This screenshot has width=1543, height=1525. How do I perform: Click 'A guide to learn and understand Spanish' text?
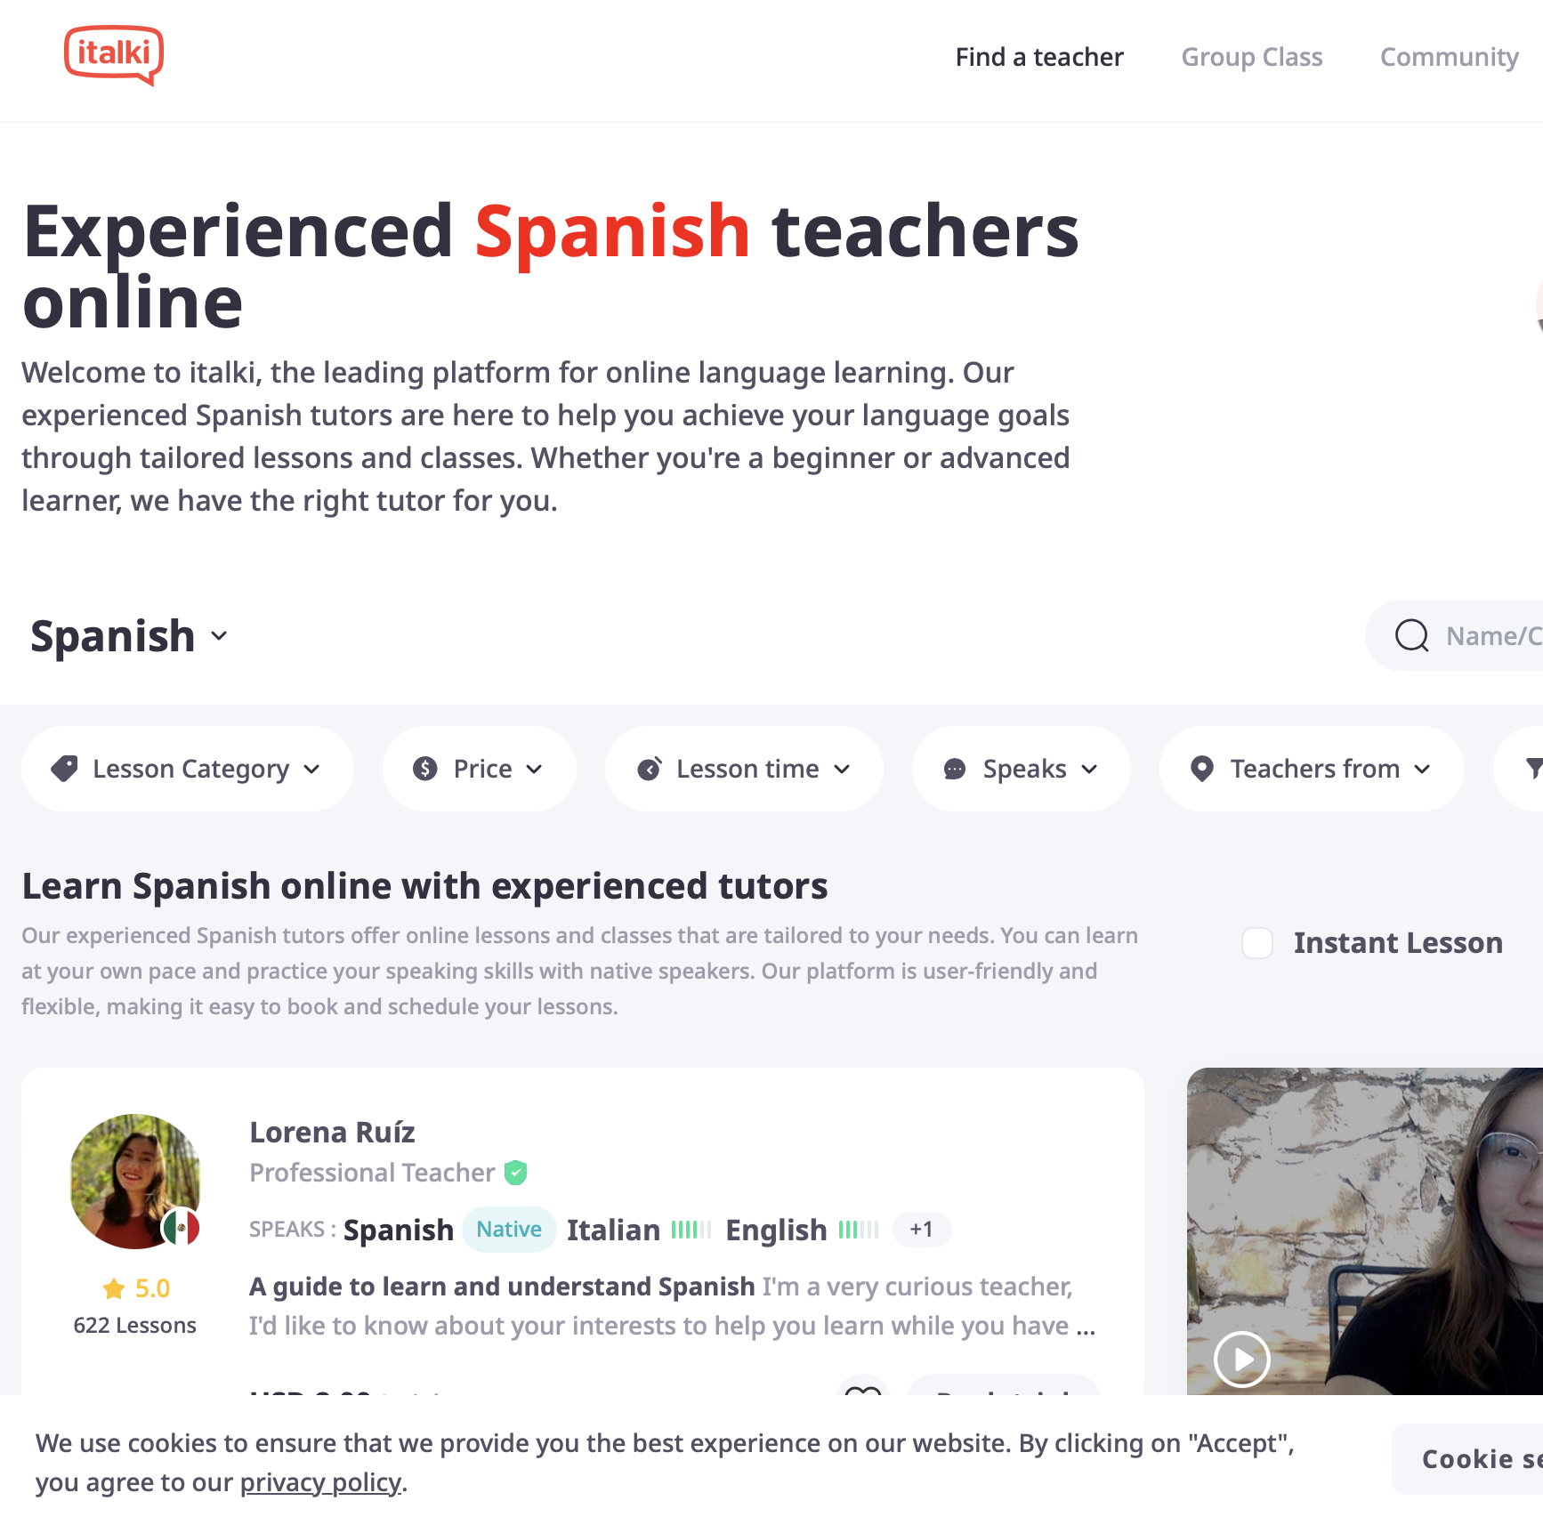coord(502,1287)
